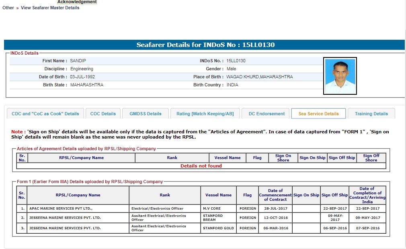Click the INDoS No. value 15LL0130
This screenshot has height=249, width=406.
point(236,61)
